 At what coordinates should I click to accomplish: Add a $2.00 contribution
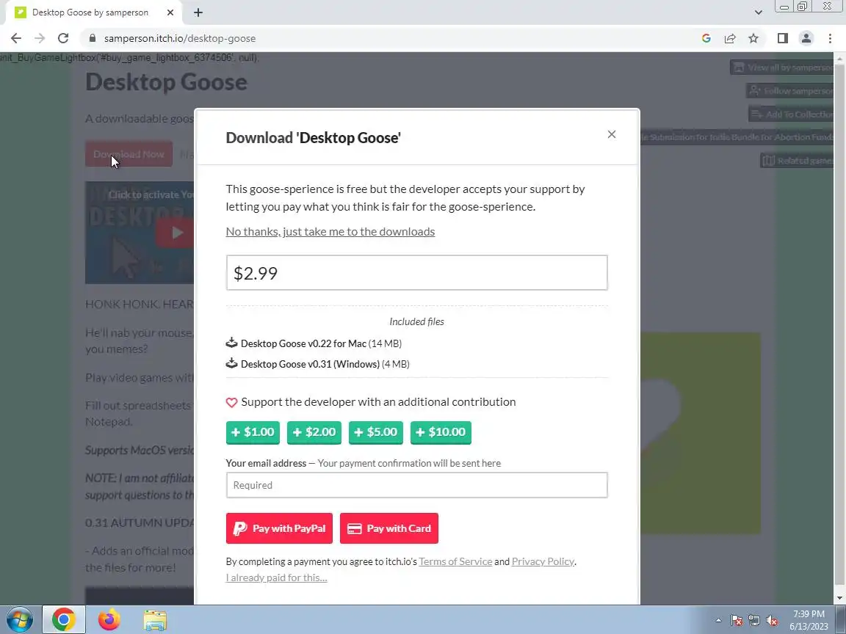[314, 432]
